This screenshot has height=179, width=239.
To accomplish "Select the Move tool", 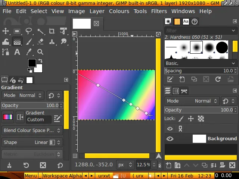I will (6, 31).
